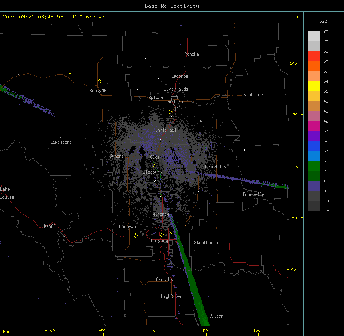Click the yellow diamond marker below Olds
344x336 pixels.
(155, 166)
